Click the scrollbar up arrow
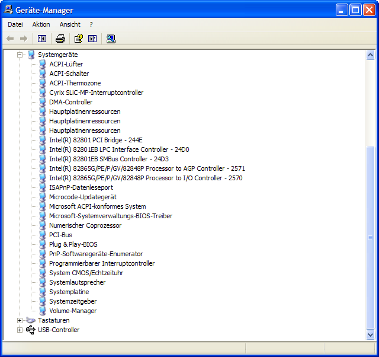 point(370,55)
